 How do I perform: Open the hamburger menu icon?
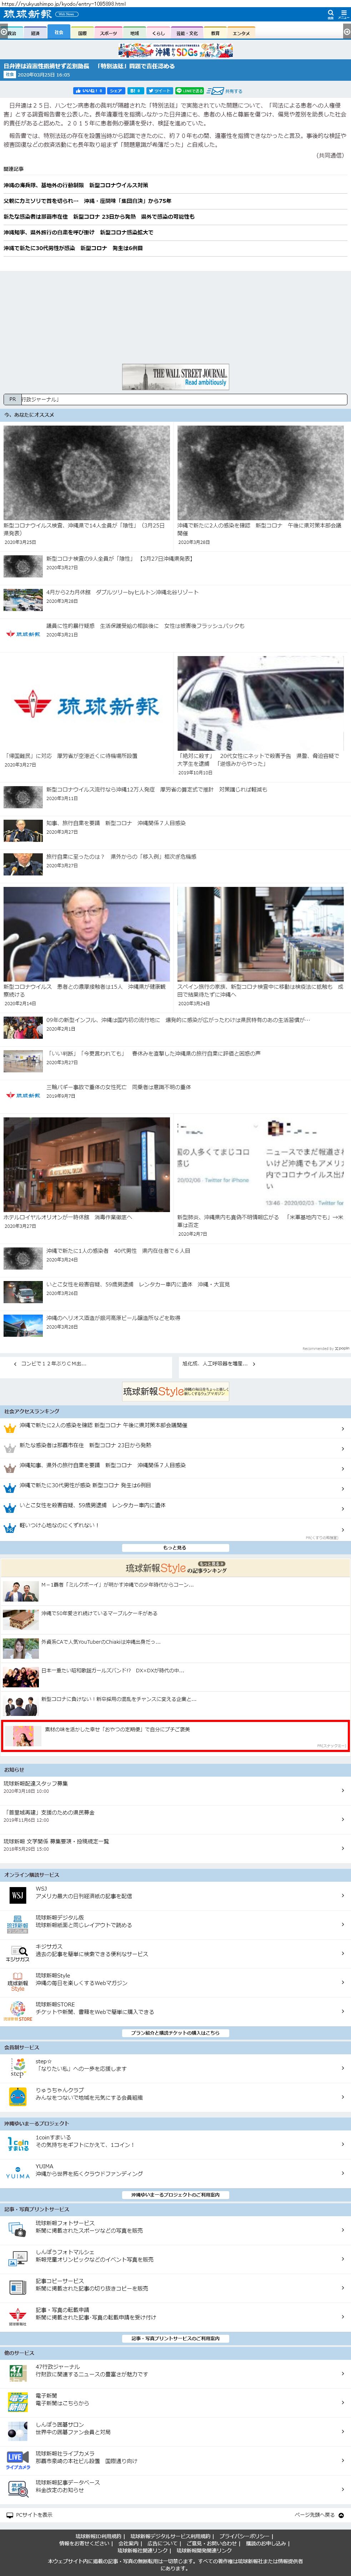(x=343, y=14)
